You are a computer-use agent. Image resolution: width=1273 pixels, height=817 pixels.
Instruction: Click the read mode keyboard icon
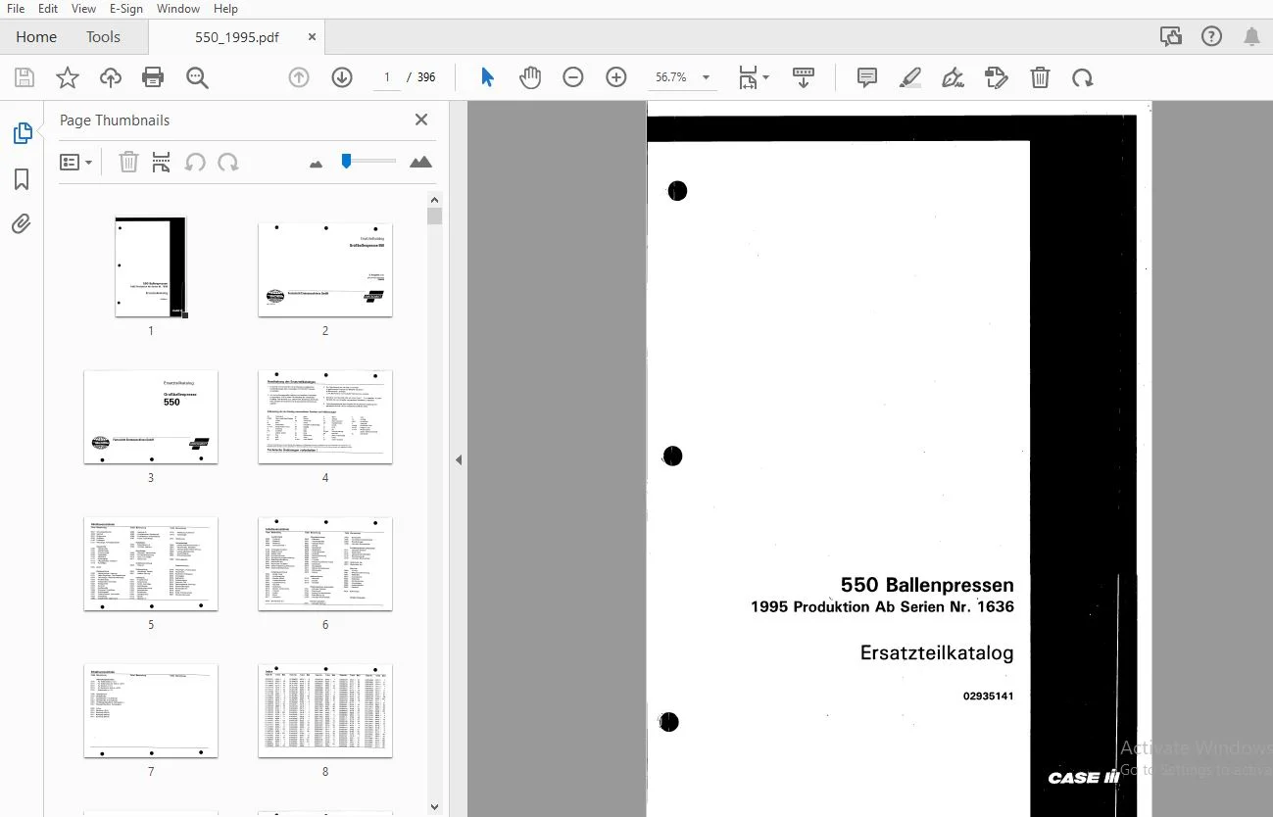[804, 77]
